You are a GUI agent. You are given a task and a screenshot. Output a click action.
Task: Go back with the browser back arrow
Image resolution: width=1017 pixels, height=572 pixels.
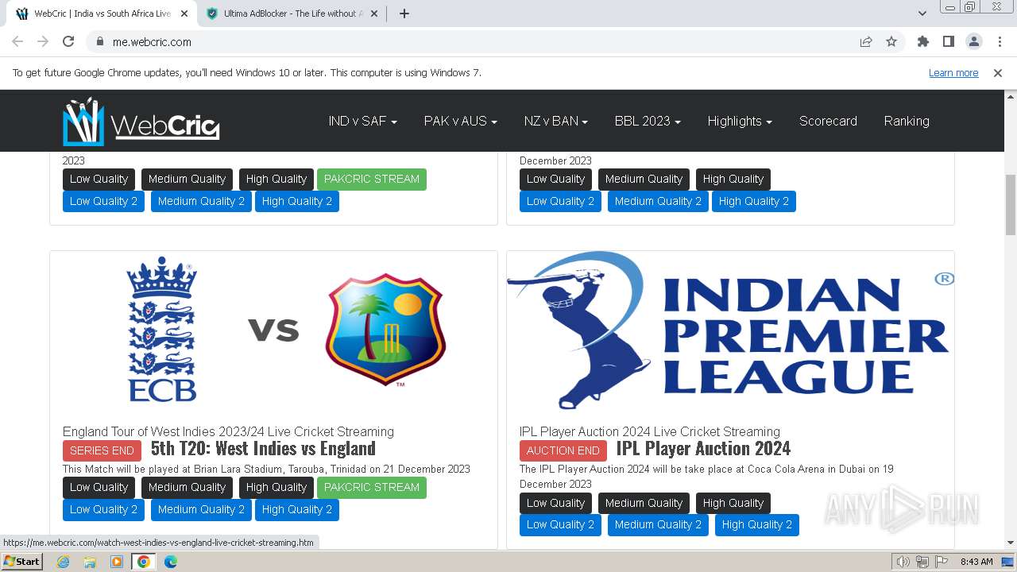(x=17, y=42)
